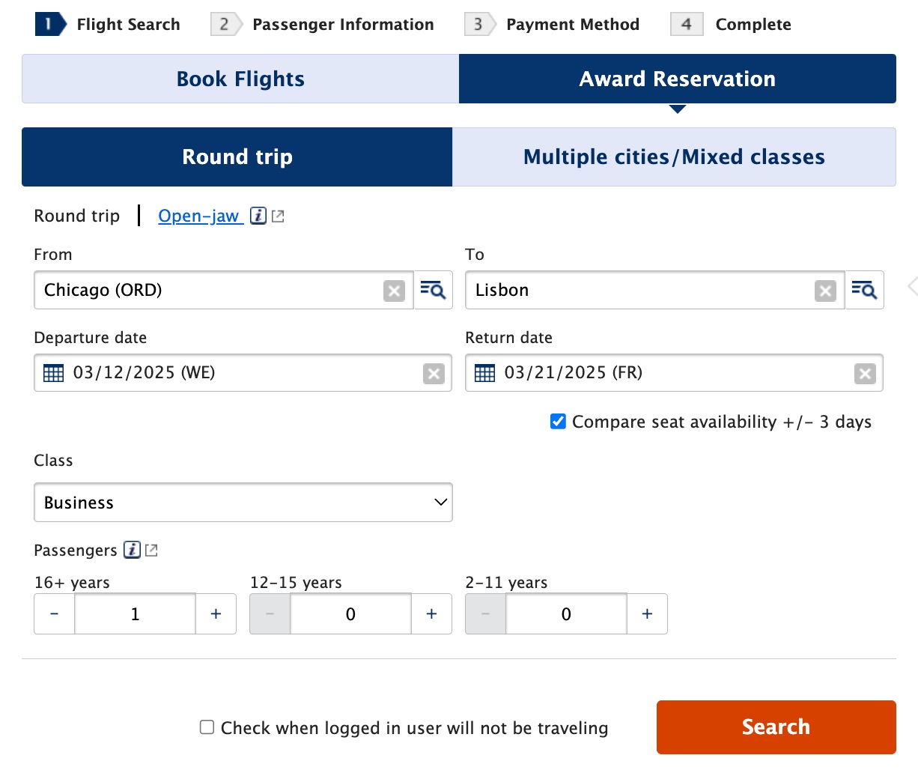Follow the Open-jaw link

[198, 216]
